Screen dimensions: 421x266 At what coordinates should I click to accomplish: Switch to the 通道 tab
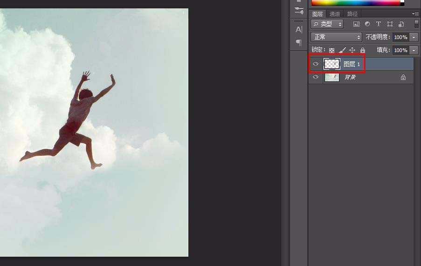point(335,14)
